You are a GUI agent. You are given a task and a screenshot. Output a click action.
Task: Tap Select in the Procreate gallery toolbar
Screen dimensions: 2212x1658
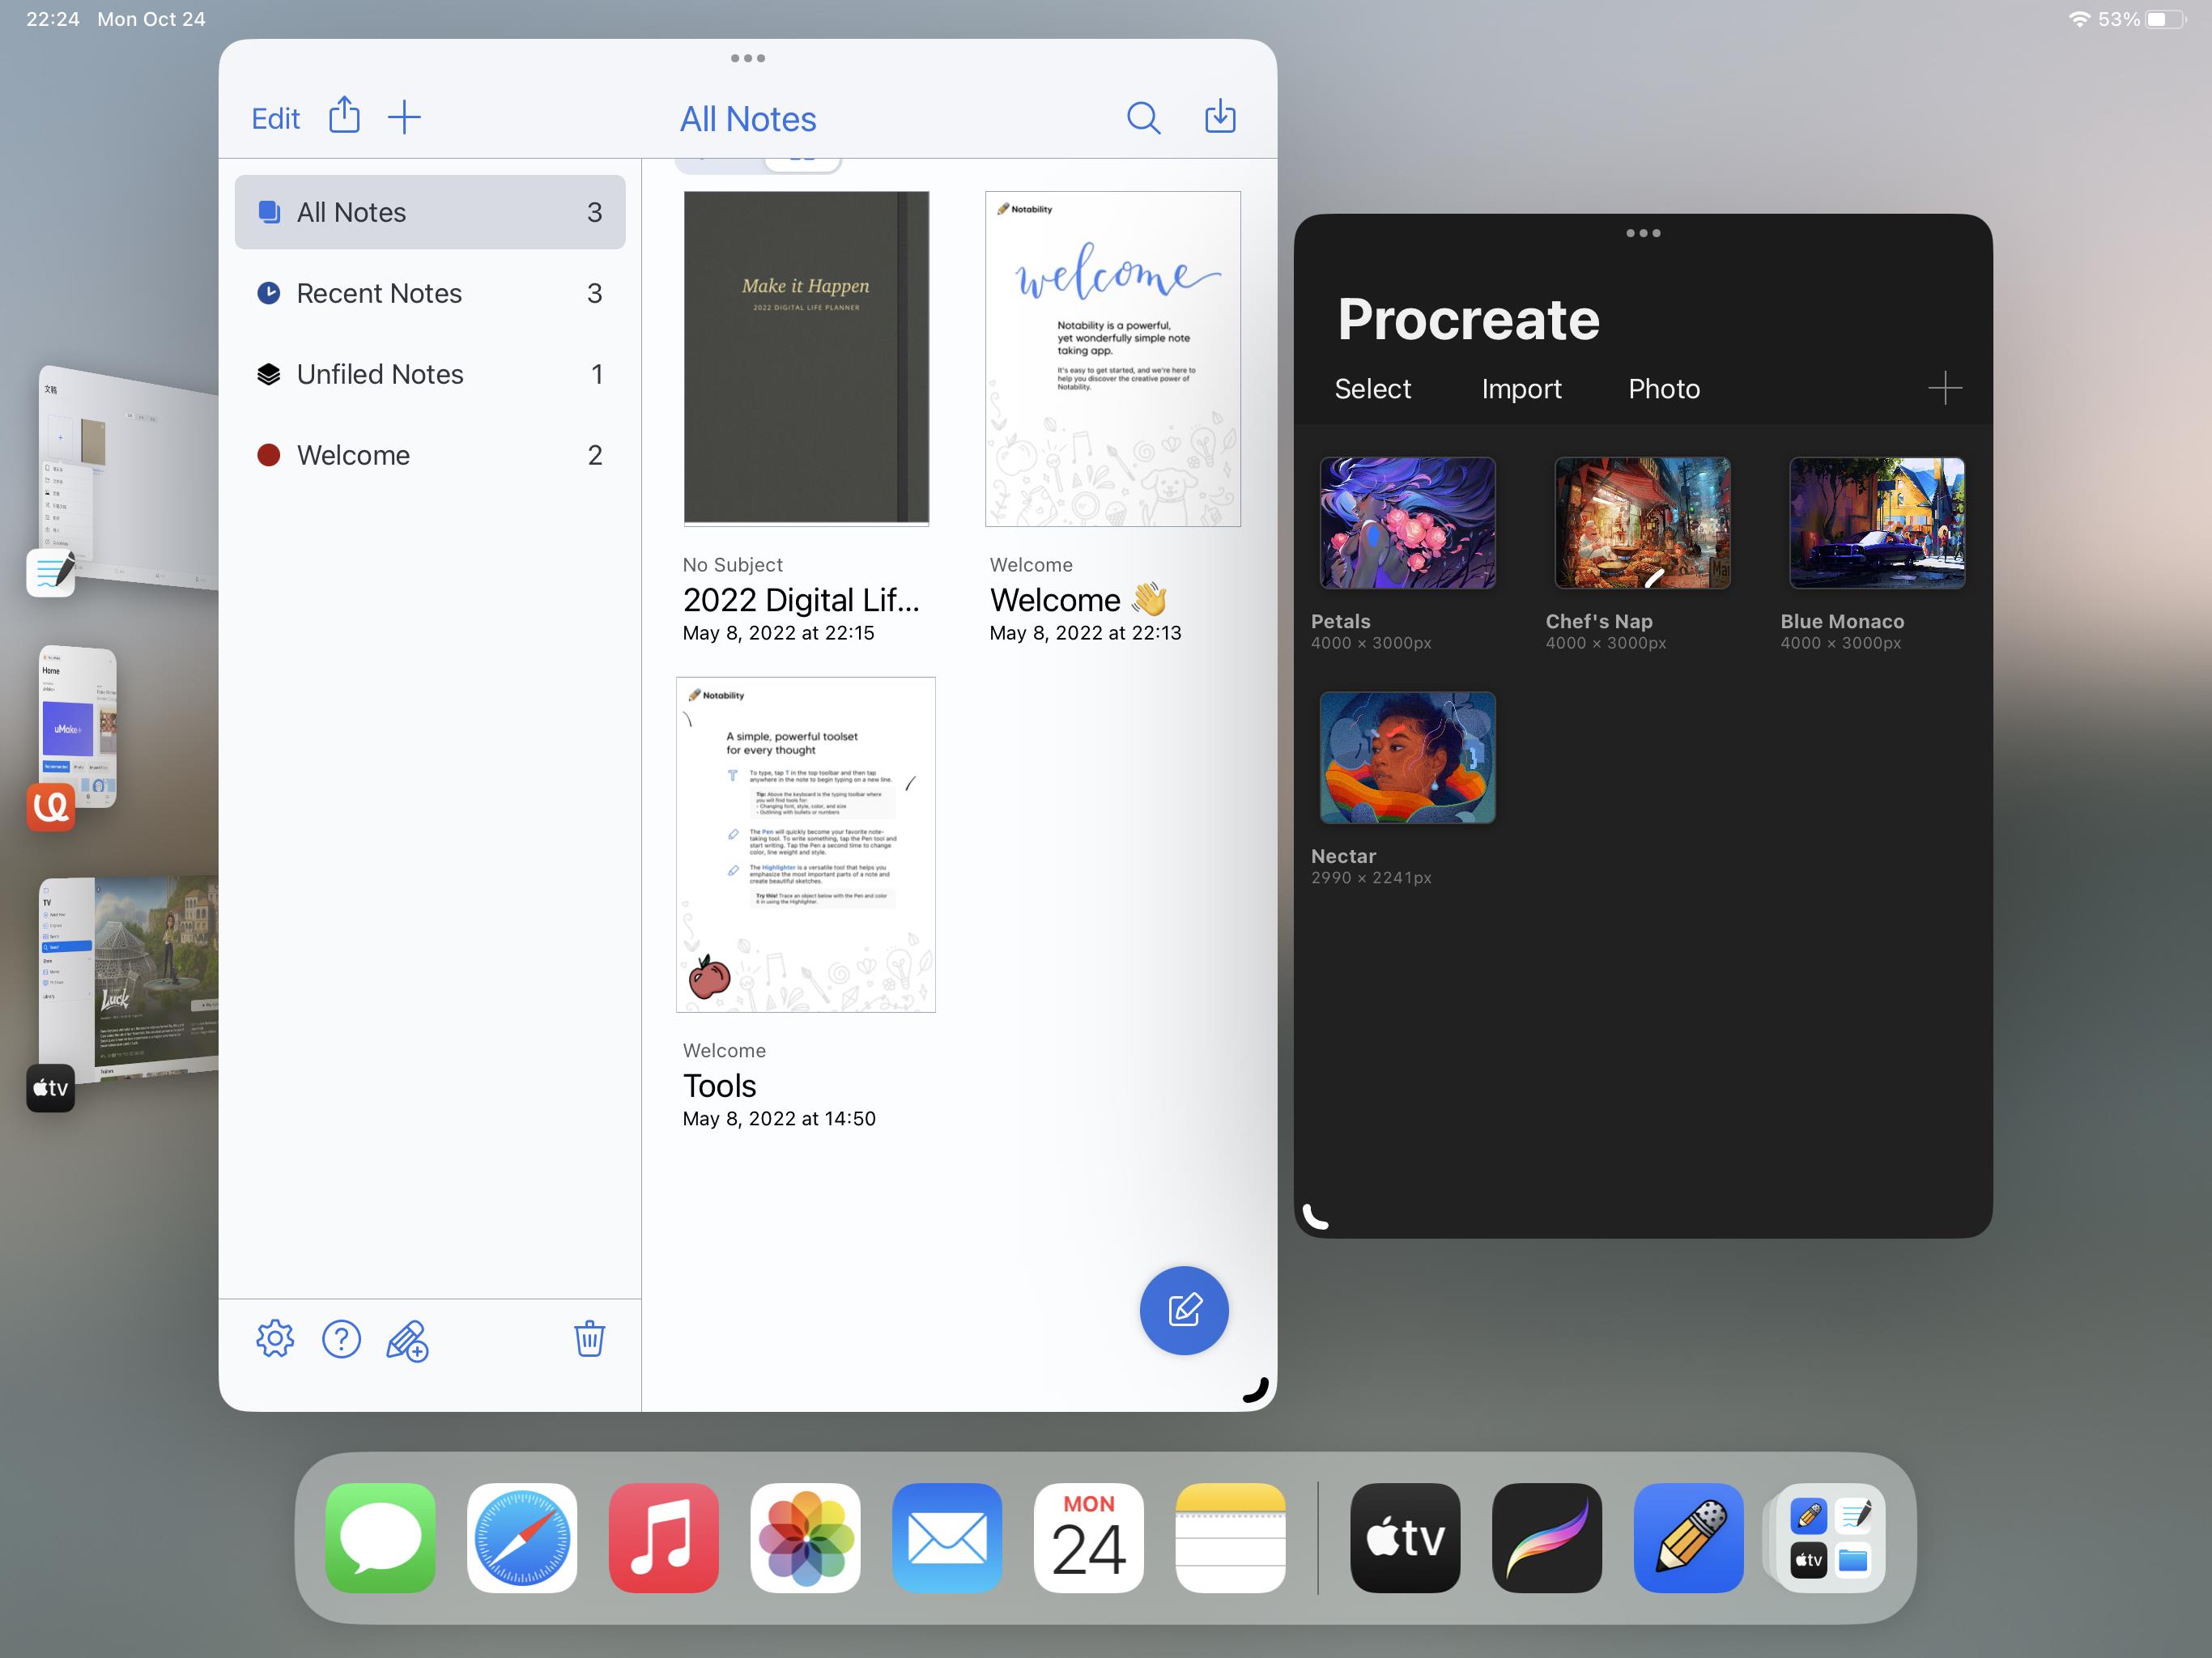[x=1373, y=389]
